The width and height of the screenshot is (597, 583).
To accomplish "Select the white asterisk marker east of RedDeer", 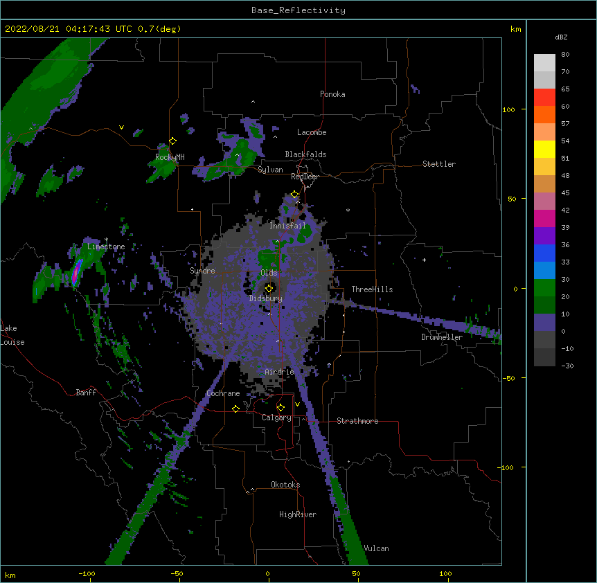I will tap(348, 210).
